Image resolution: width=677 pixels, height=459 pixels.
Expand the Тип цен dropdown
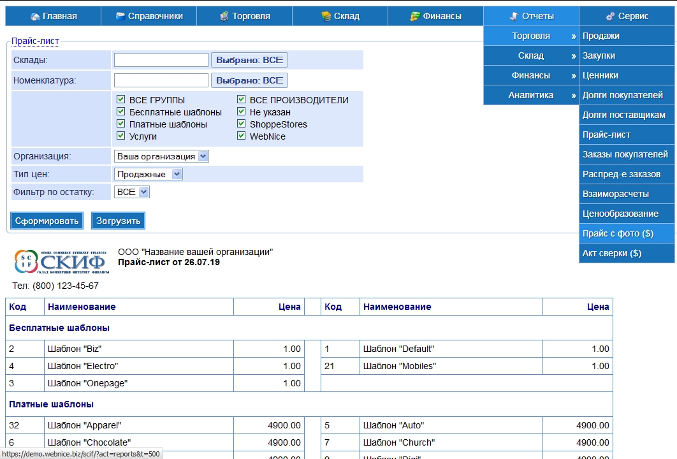pos(149,174)
